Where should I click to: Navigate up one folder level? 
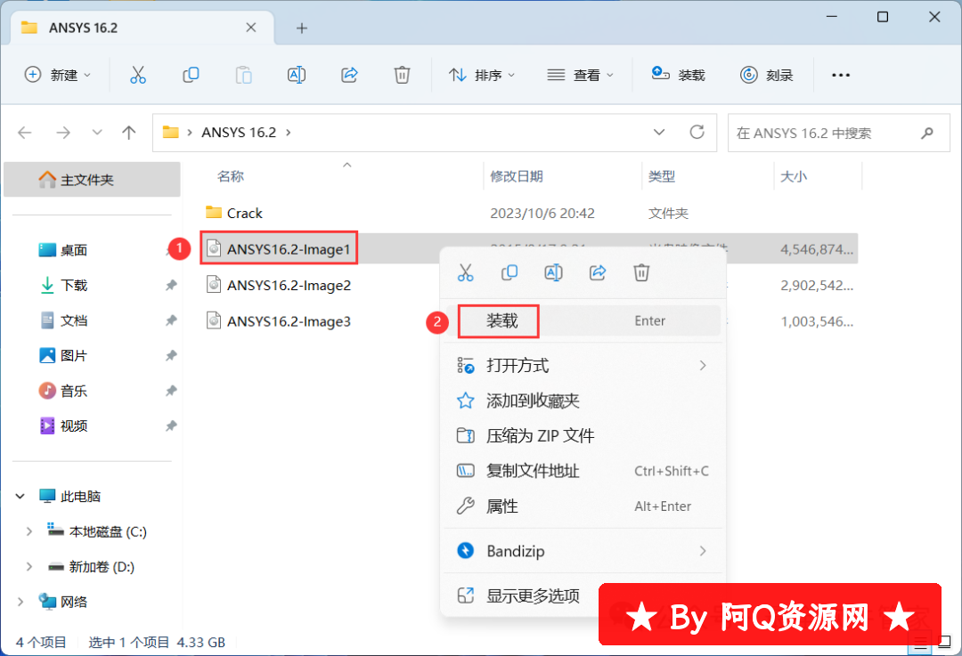pos(129,133)
